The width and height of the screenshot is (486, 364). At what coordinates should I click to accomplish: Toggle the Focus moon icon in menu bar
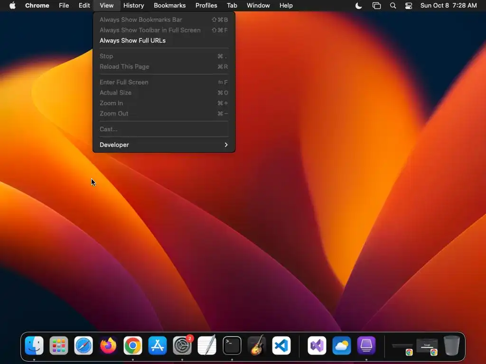[358, 5]
